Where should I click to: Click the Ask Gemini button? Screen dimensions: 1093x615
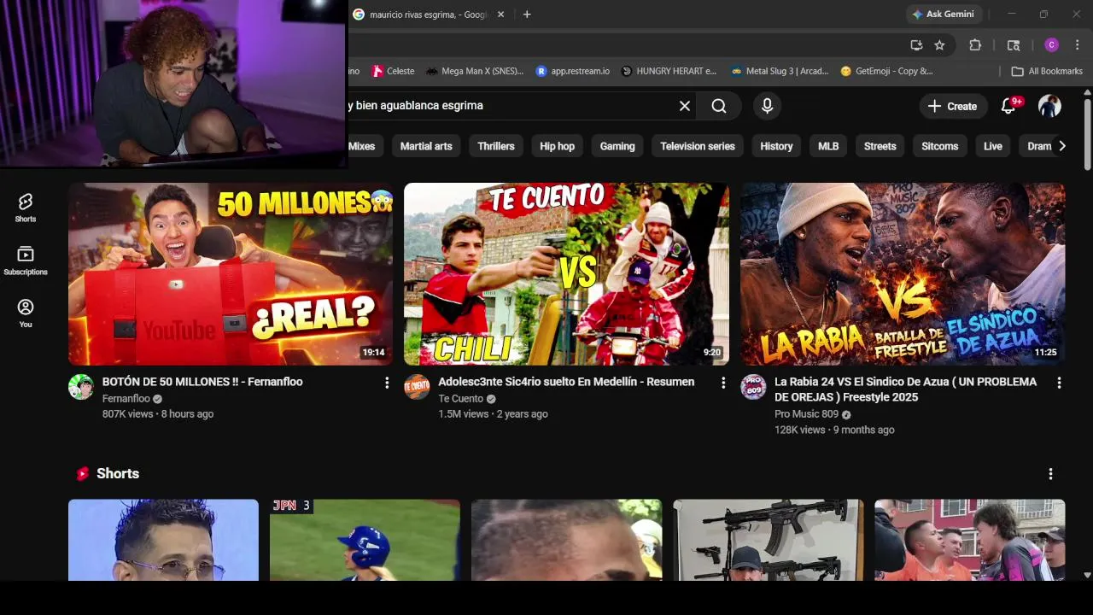[x=944, y=15]
